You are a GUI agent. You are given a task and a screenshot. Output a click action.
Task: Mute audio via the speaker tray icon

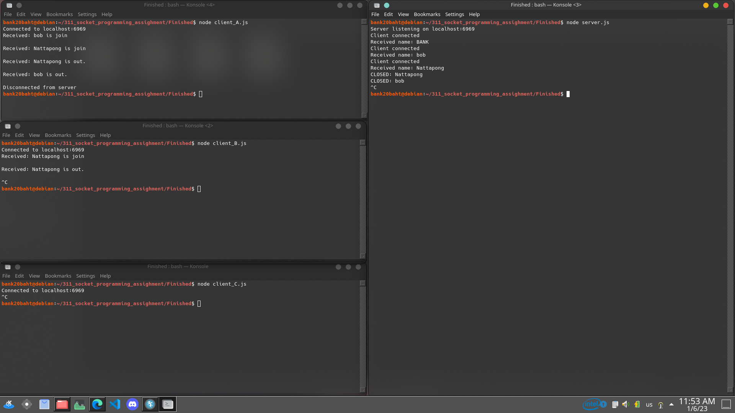pyautogui.click(x=625, y=404)
